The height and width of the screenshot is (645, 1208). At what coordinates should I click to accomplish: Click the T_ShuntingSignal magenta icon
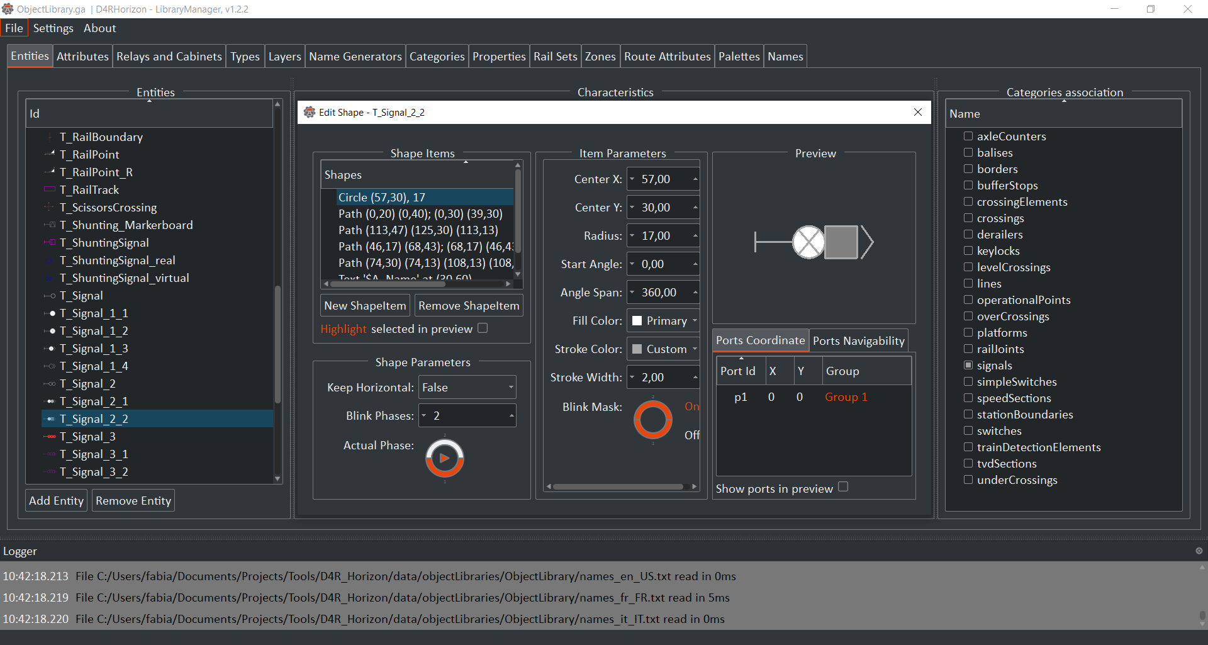(50, 243)
